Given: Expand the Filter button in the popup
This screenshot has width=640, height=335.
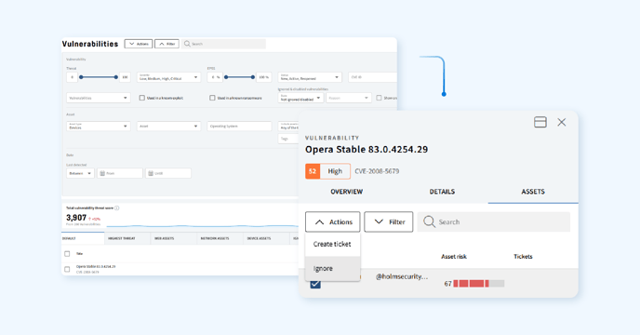Looking at the screenshot, I should click(x=389, y=221).
